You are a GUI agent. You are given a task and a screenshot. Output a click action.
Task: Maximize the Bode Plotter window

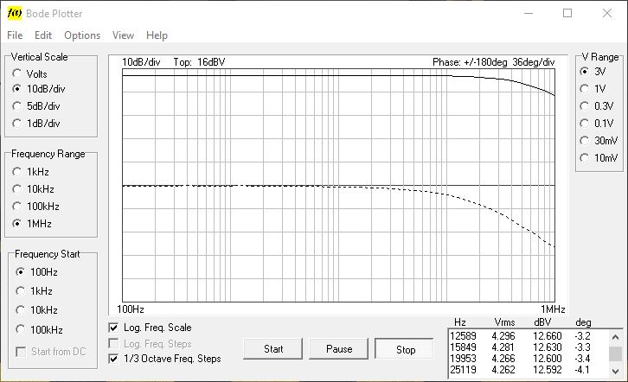(567, 13)
